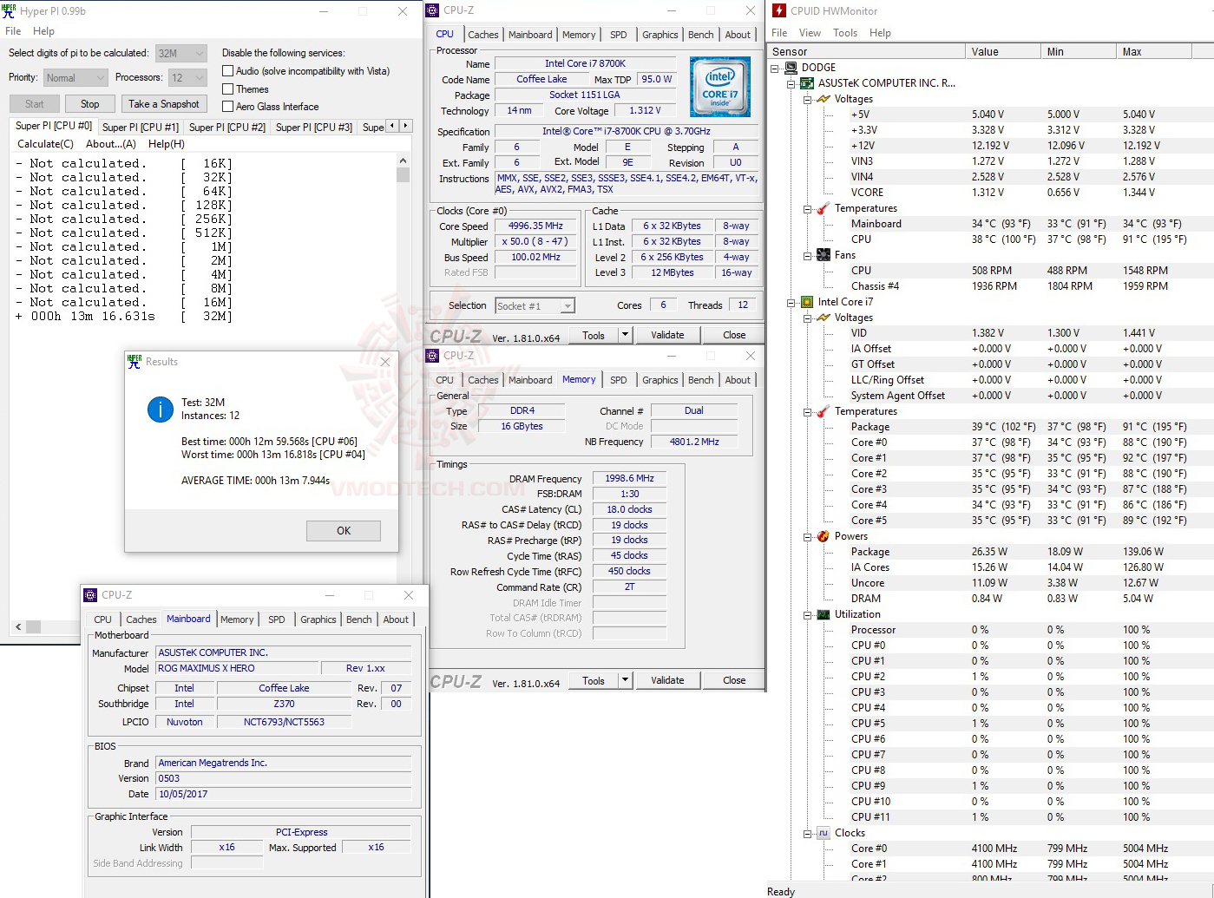
Task: Tick the Themes service checkbox
Action: pos(228,88)
